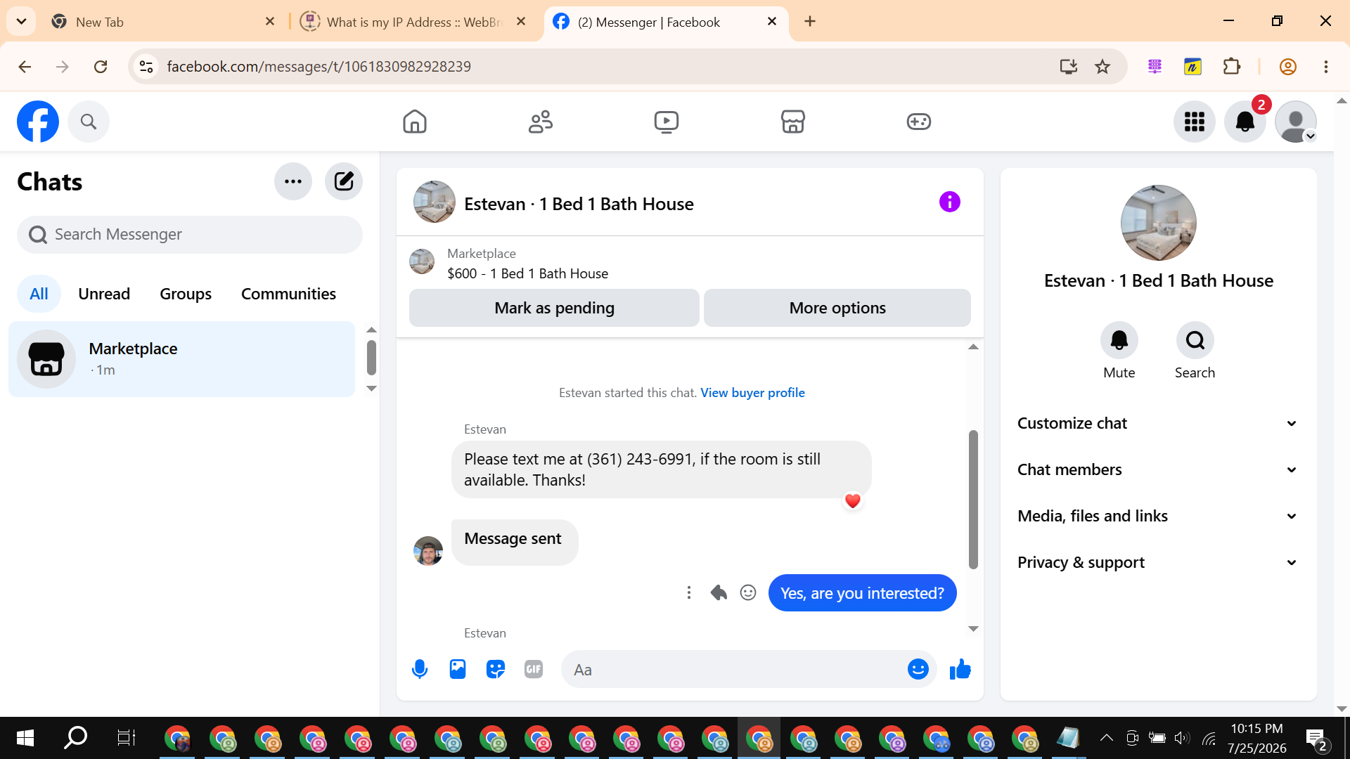
Task: Click the $600 listing thumbnail in Marketplace banner
Action: coord(422,261)
